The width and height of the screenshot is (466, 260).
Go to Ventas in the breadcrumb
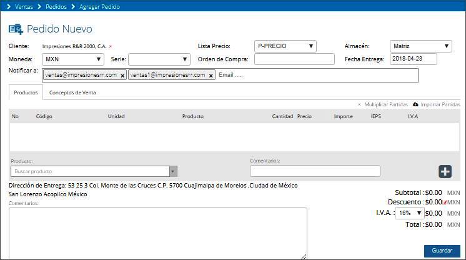click(x=24, y=6)
